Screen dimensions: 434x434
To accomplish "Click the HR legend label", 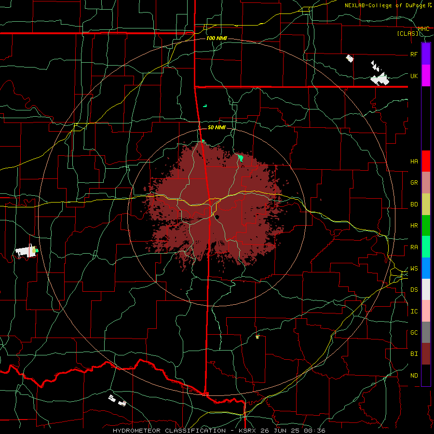I will click(414, 226).
